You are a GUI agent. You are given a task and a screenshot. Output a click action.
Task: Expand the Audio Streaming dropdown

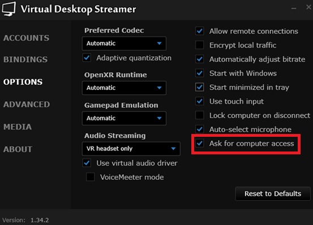click(131, 149)
